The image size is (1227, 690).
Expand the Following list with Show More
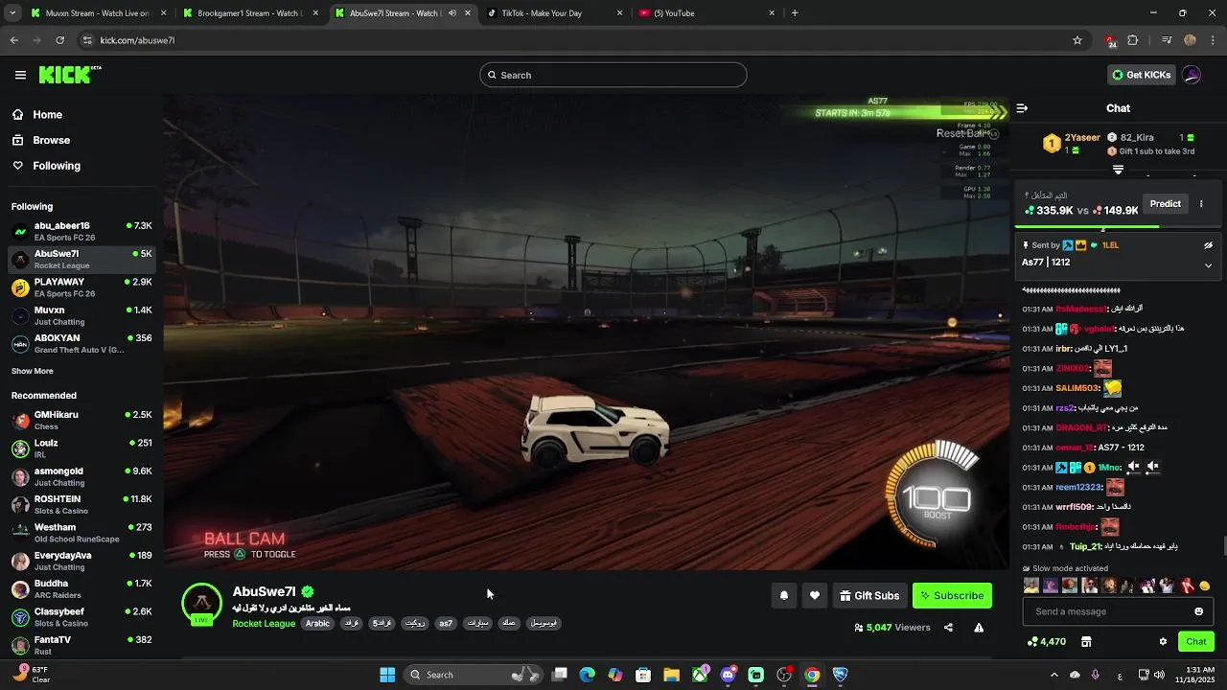[x=33, y=371]
